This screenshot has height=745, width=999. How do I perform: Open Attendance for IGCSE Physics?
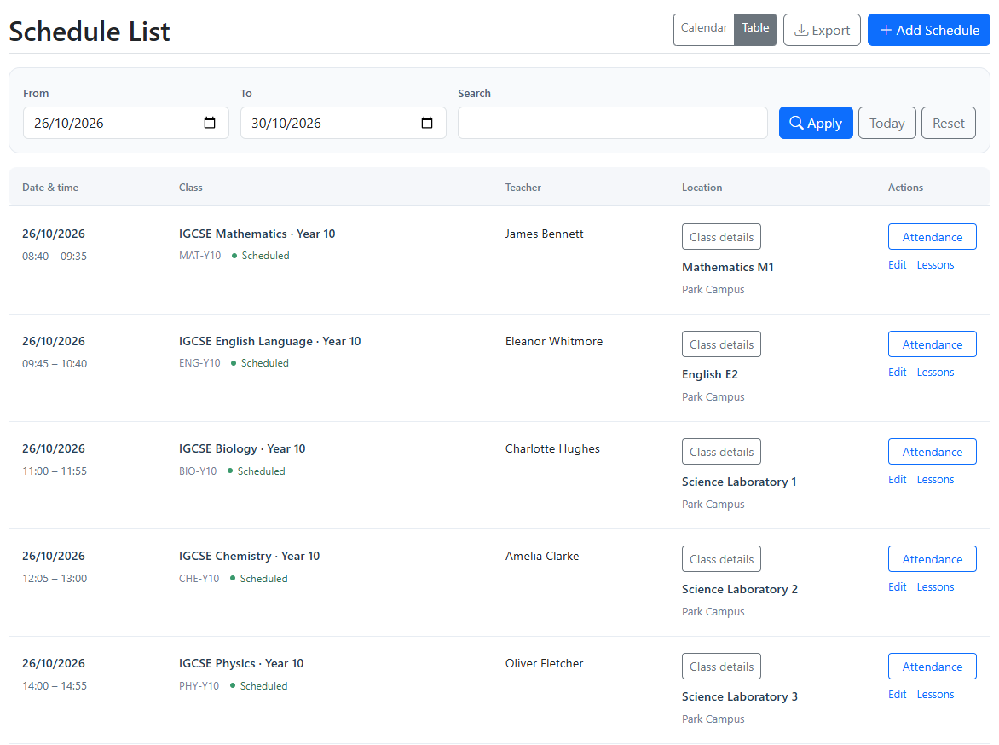933,667
